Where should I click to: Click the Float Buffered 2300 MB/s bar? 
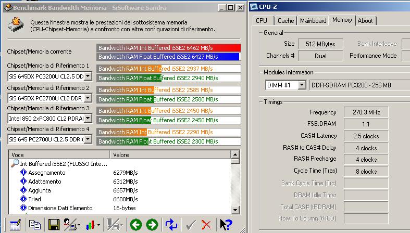click(169, 141)
